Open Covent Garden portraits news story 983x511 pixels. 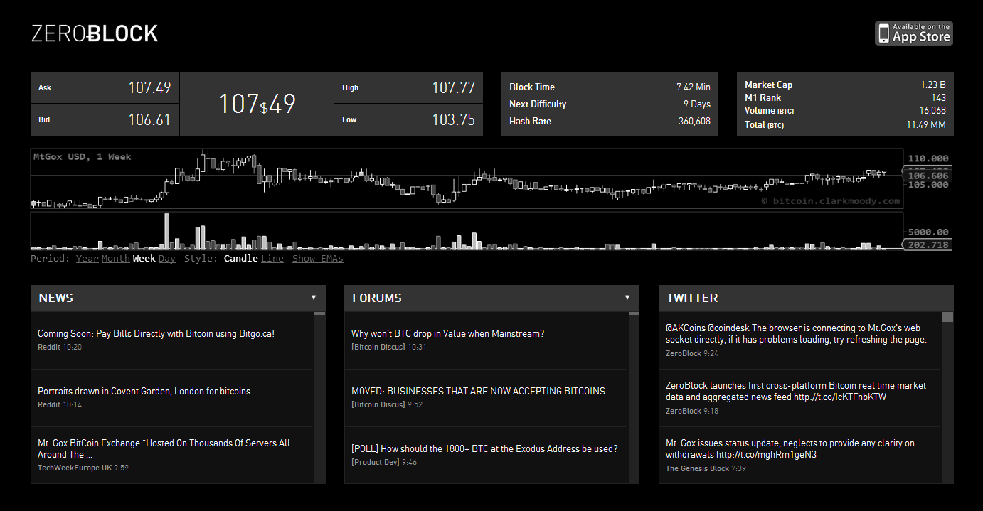click(145, 391)
